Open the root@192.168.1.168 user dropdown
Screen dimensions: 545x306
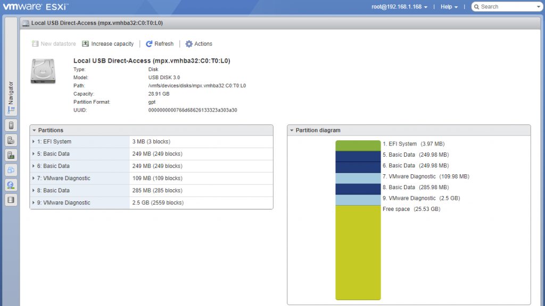pos(399,7)
